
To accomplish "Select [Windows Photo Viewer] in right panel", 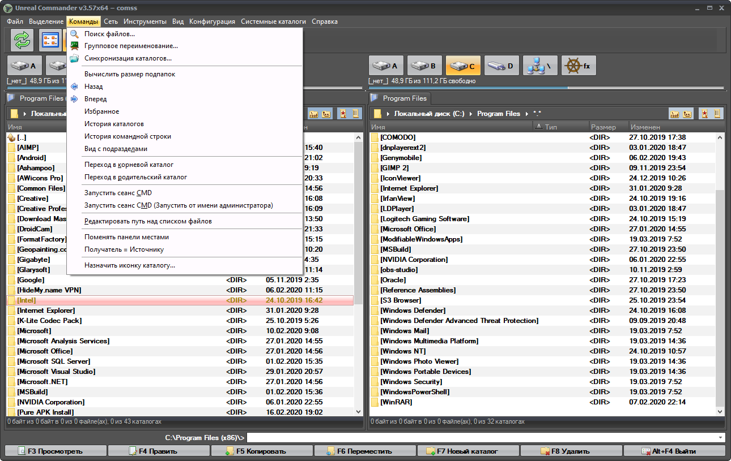I will (543, 361).
